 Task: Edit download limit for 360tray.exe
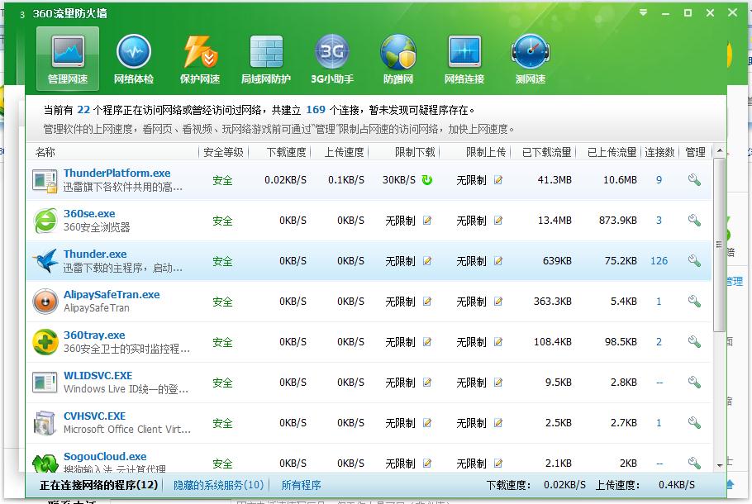click(427, 342)
